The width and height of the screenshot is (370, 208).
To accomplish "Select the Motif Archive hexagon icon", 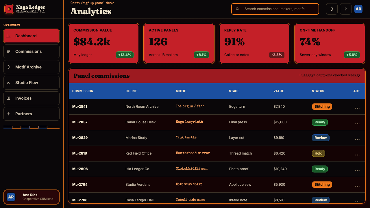I will (8, 67).
